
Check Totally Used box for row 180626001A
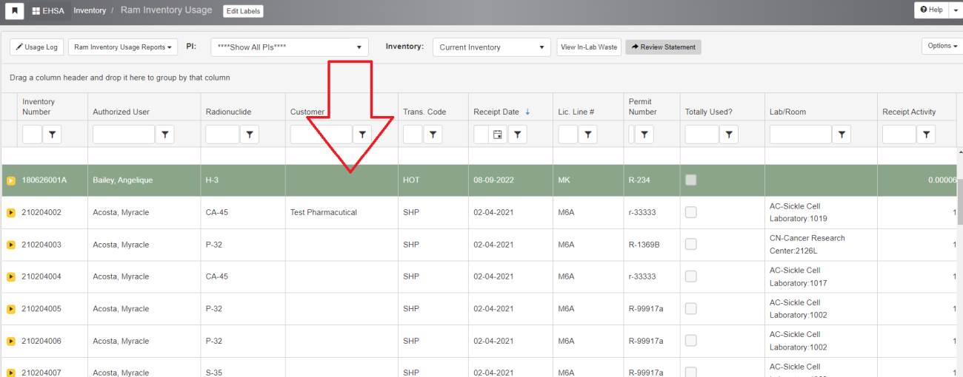[x=690, y=180]
